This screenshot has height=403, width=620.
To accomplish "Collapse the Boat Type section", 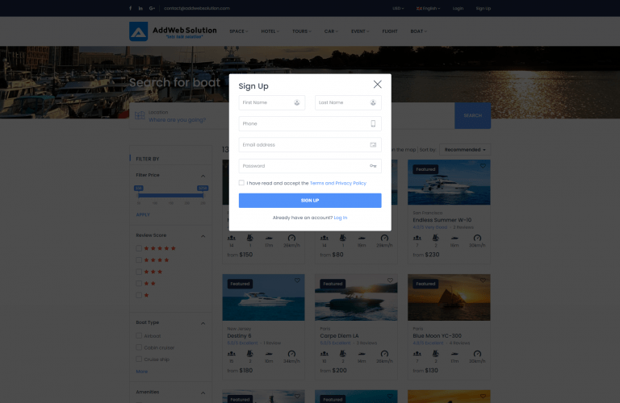I will coord(203,323).
